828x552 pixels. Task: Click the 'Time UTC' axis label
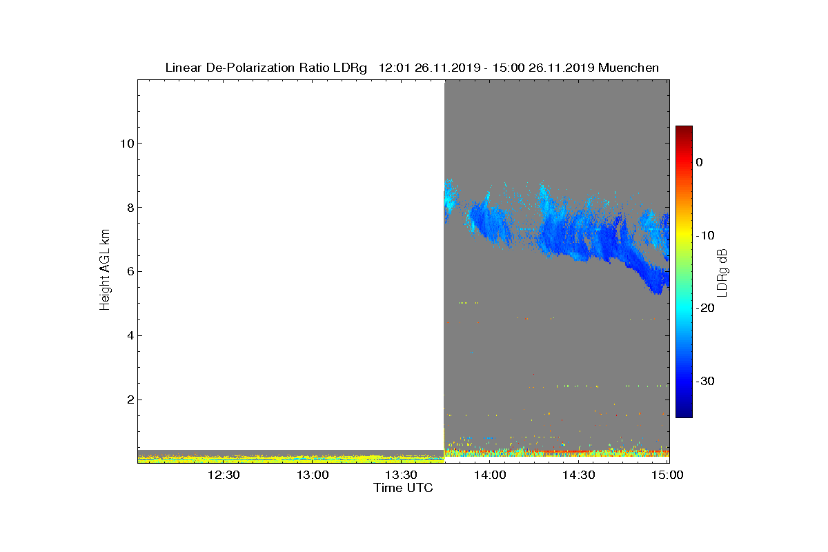(404, 488)
